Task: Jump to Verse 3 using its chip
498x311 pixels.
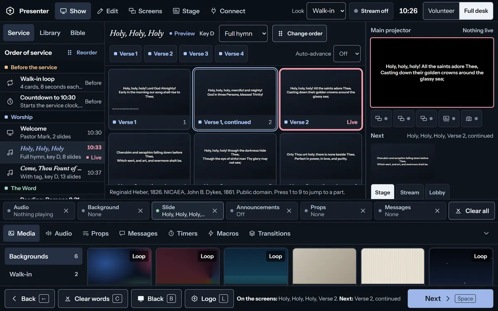Action: [196, 53]
